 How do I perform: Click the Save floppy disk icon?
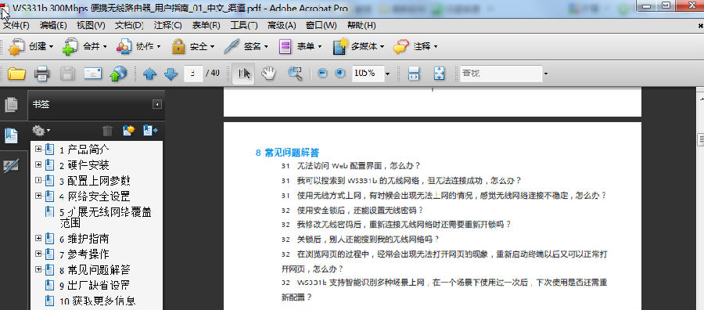(x=67, y=74)
